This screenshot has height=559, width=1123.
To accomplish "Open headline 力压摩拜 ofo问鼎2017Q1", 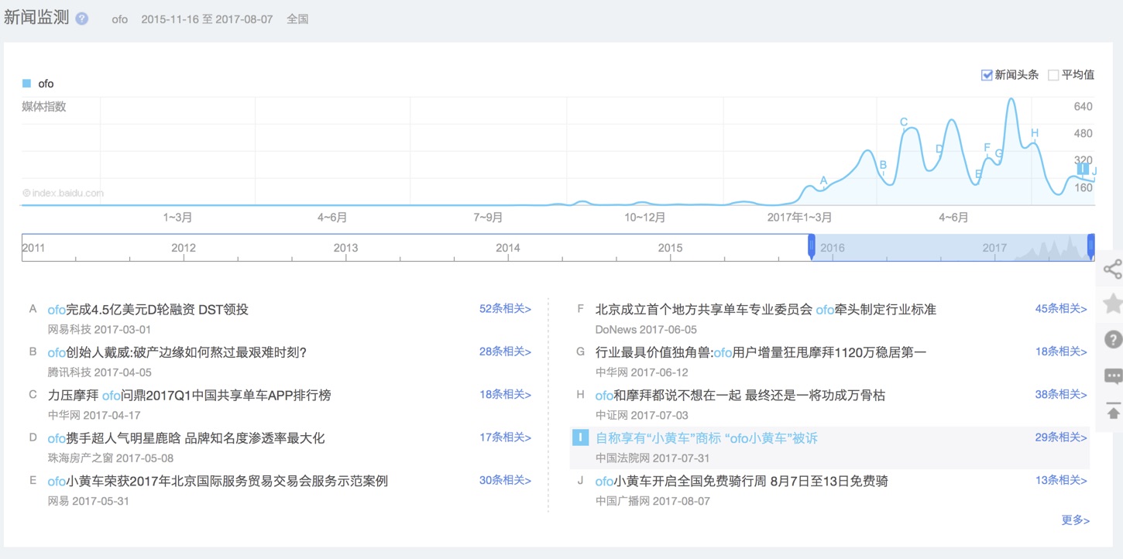I will click(x=189, y=396).
